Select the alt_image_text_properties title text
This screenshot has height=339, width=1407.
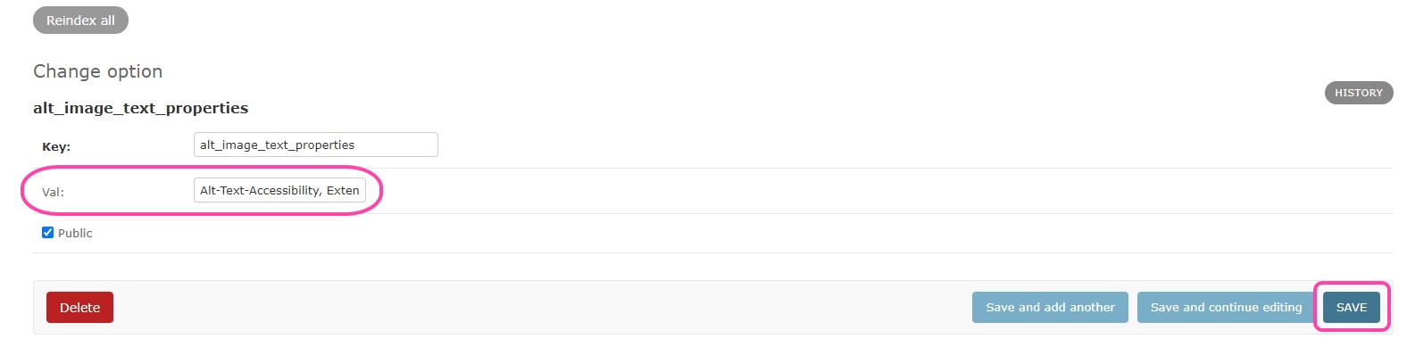coord(141,108)
